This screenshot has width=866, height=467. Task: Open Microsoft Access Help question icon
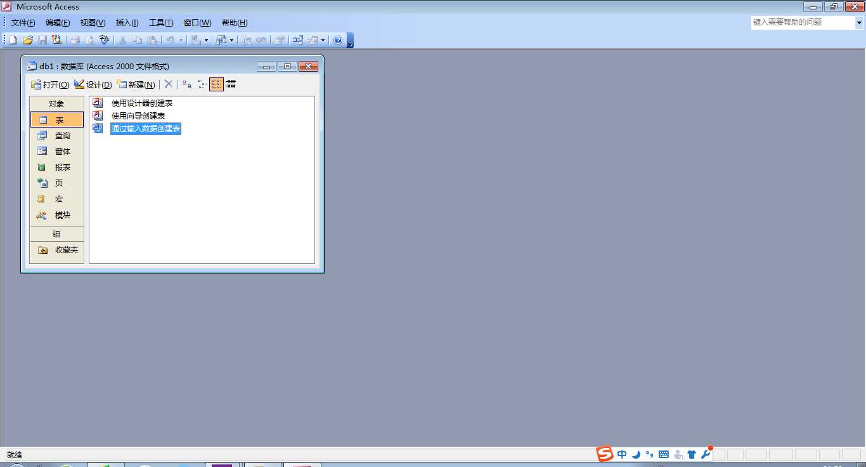(338, 40)
